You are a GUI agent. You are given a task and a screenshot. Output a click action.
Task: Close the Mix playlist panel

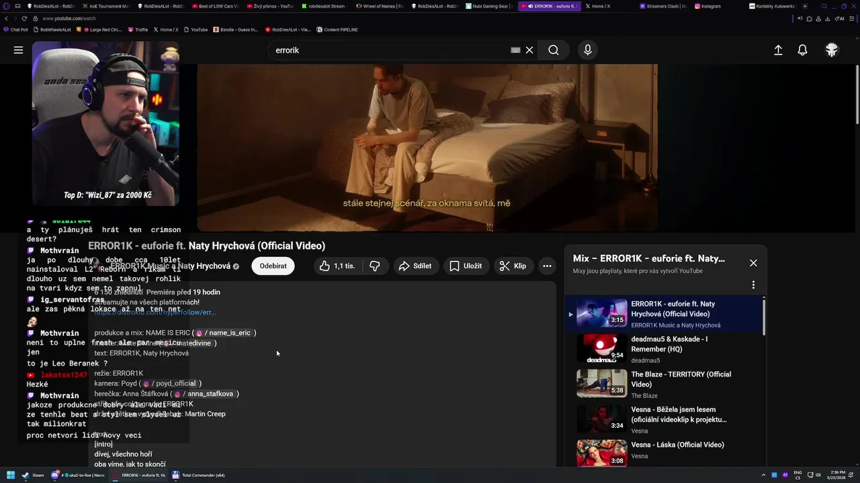(753, 263)
